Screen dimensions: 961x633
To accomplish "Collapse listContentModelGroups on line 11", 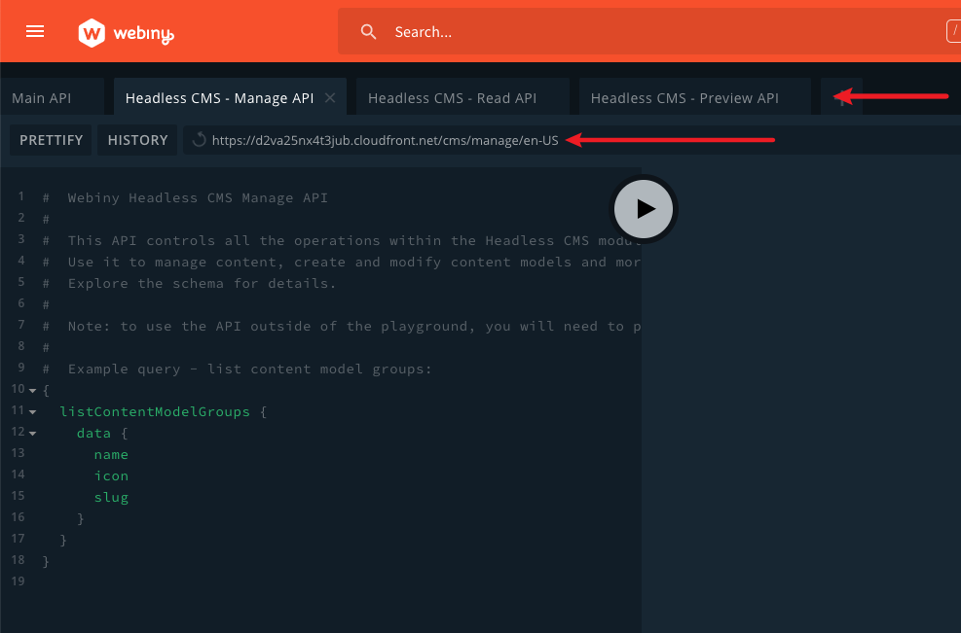I will click(x=32, y=410).
